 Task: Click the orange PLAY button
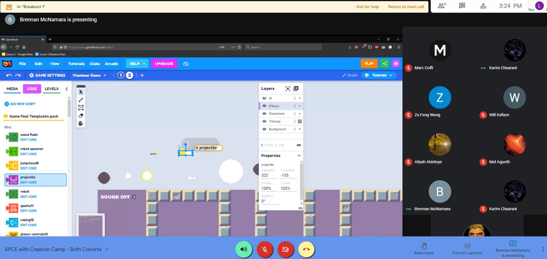coord(369,64)
